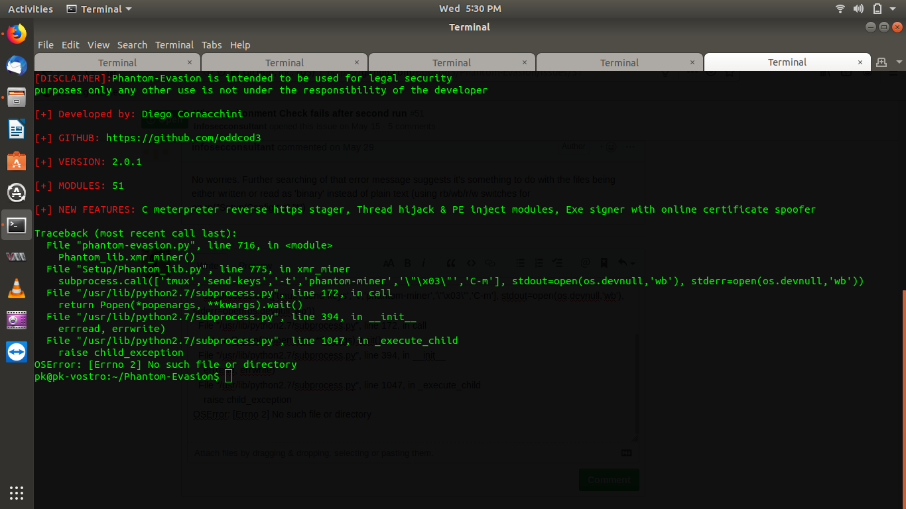Launch Firefox from the dock
The height and width of the screenshot is (509, 906).
16,34
